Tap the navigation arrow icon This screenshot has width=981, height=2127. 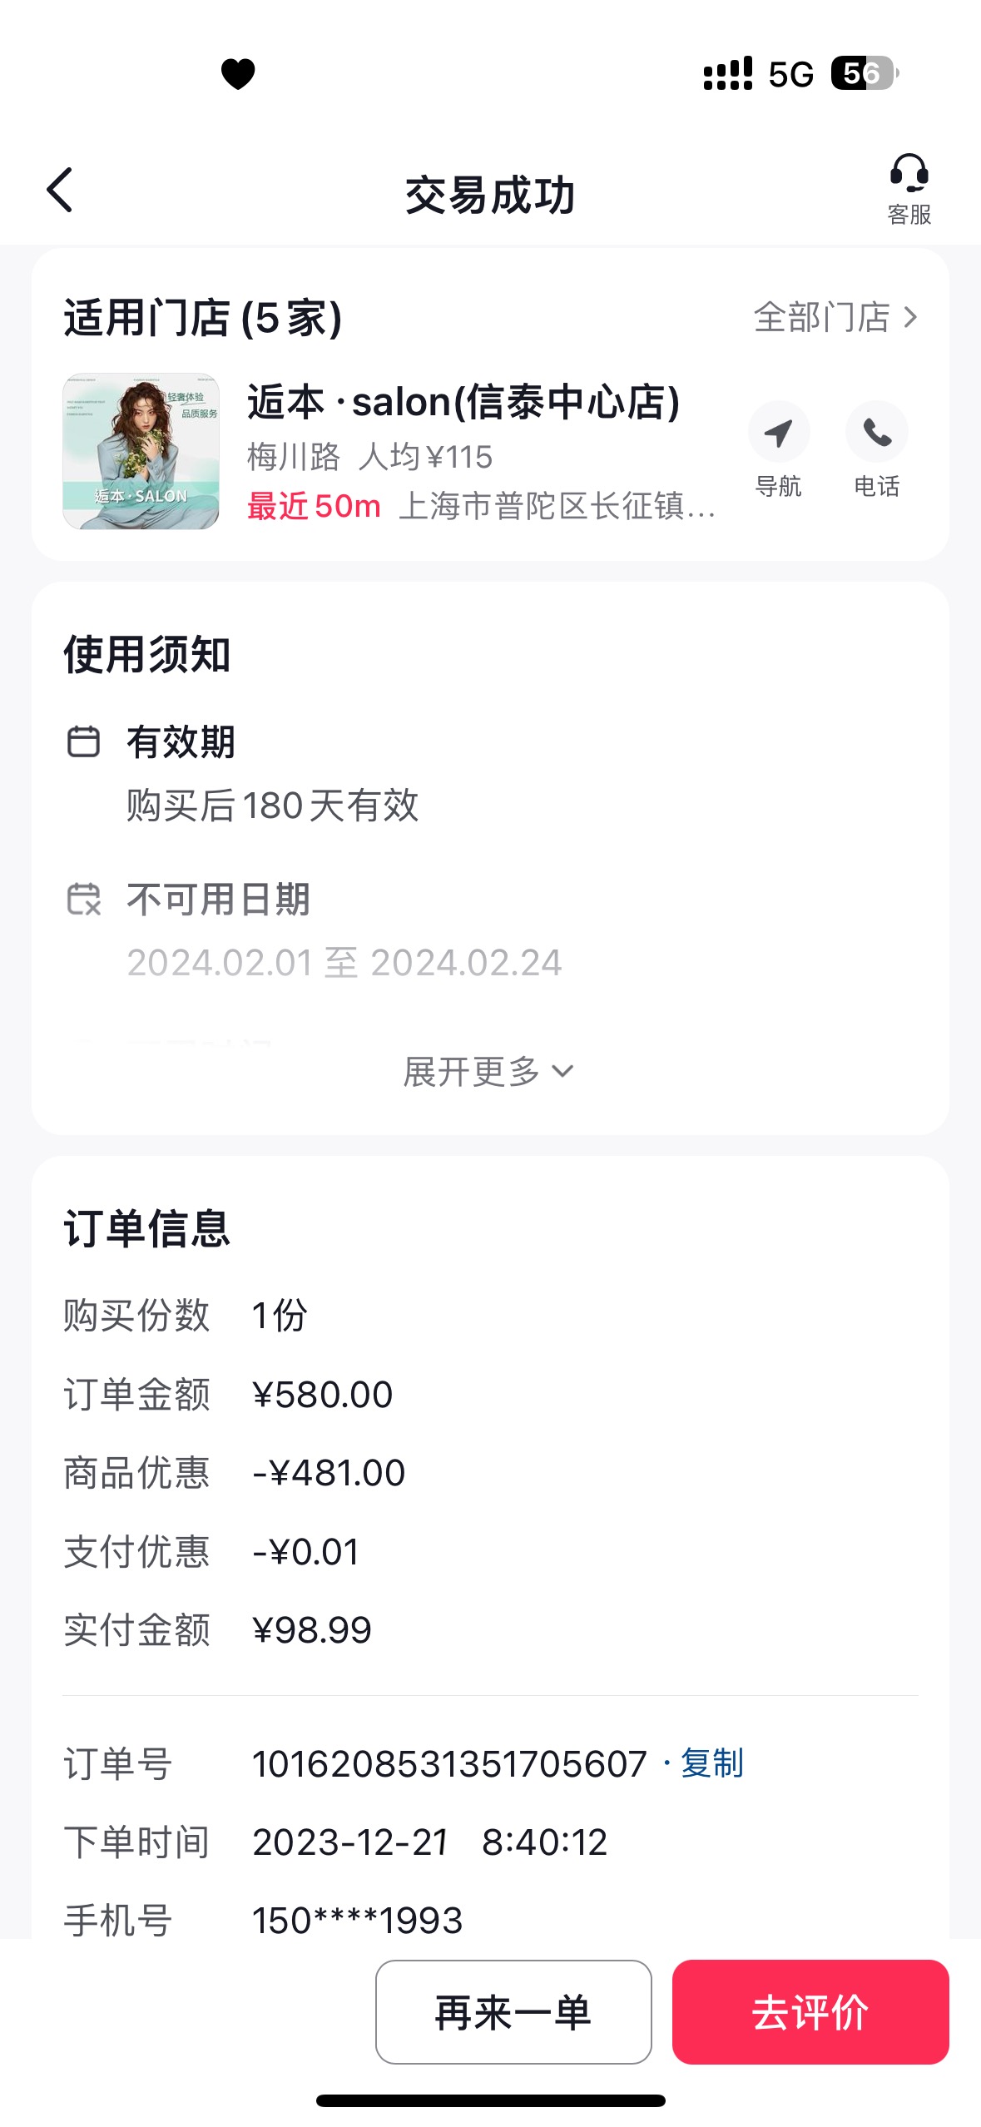778,432
